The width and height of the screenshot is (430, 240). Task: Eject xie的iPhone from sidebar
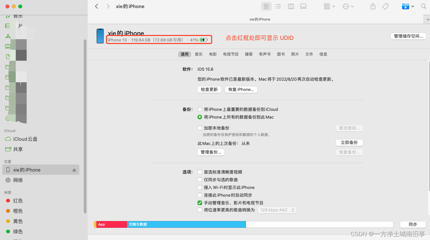(74, 170)
